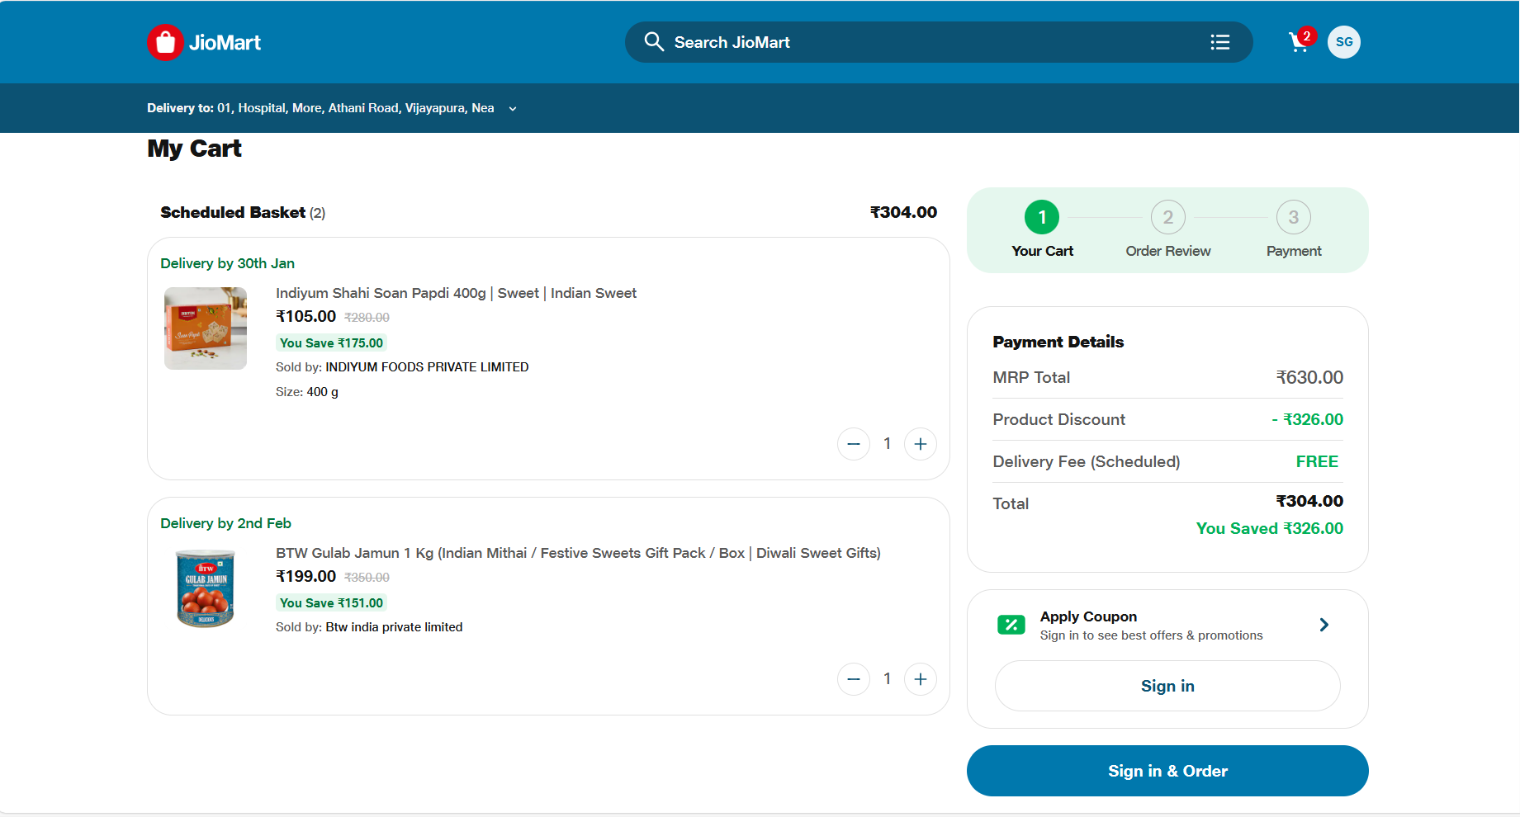Open the shopping cart icon
The width and height of the screenshot is (1520, 817).
point(1299,42)
